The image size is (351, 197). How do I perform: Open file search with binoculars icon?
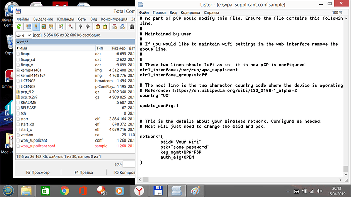pyautogui.click(x=132, y=26)
